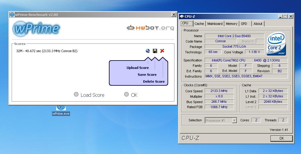The height and width of the screenshot is (154, 301).
Task: Switch to the Cache tab
Action: click(x=199, y=24)
